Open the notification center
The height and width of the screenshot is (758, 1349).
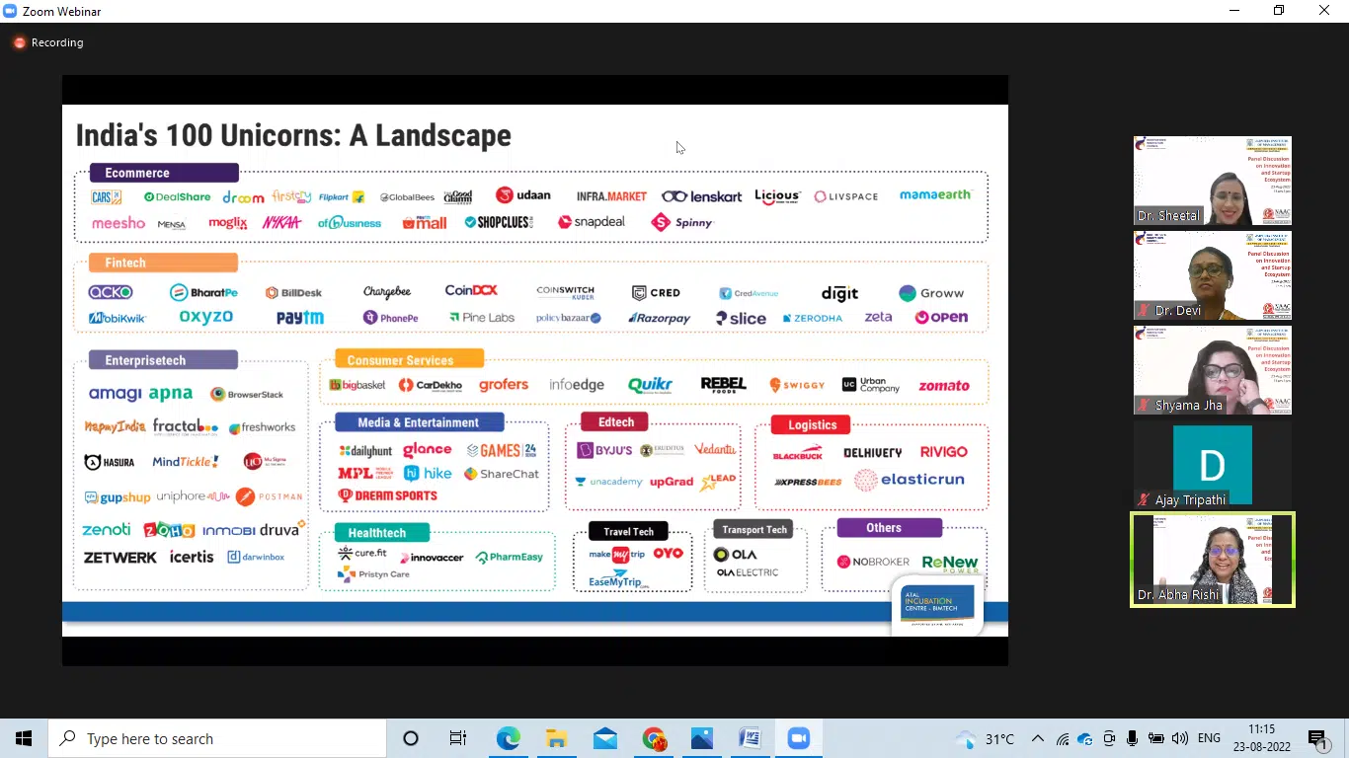tap(1317, 738)
